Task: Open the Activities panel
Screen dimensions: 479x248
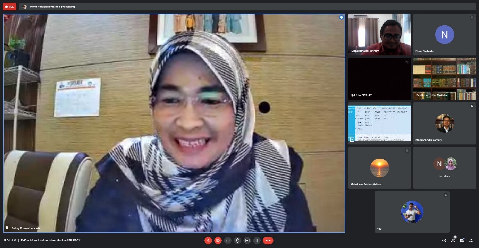Action: (471, 240)
